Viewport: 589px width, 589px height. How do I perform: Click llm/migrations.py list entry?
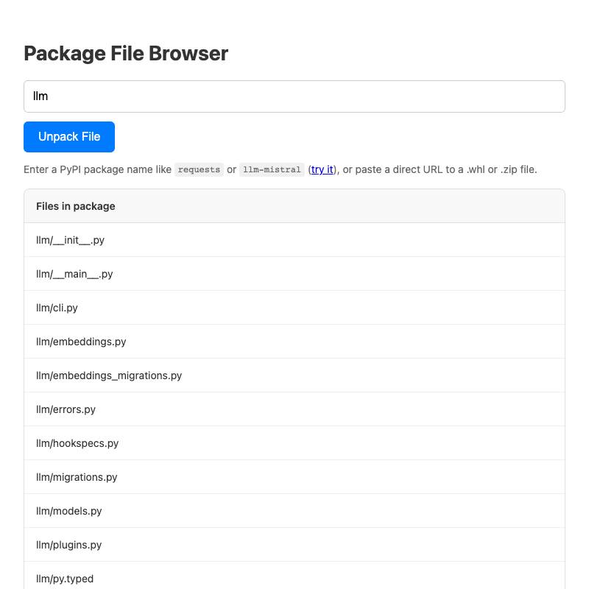77,477
